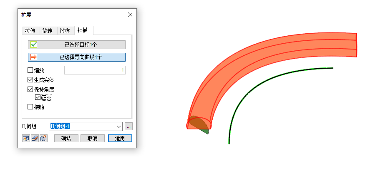This screenshot has height=171, width=388.
Task: Open the help book icon
Action: coord(43,139)
